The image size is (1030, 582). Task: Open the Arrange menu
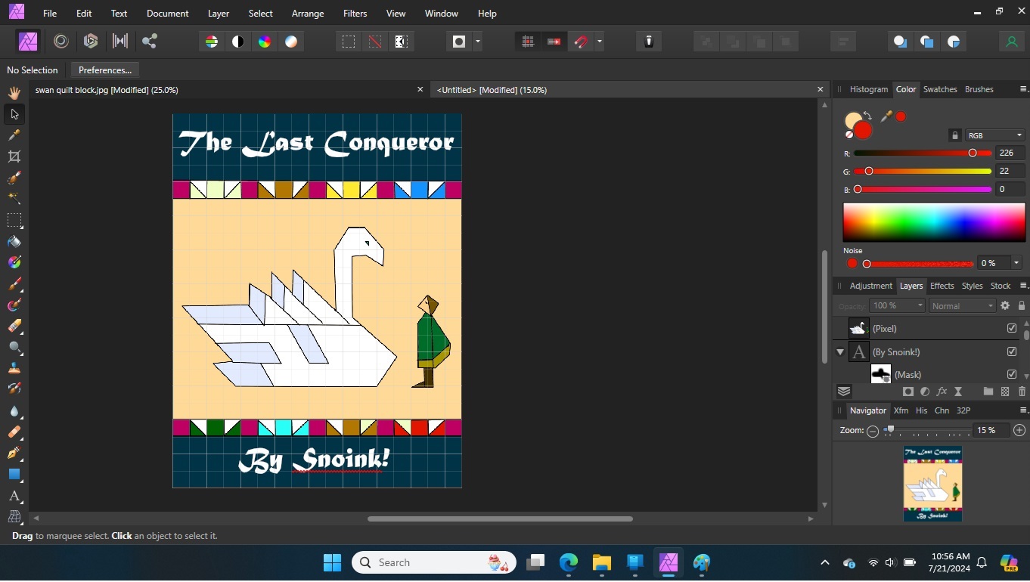pyautogui.click(x=308, y=14)
